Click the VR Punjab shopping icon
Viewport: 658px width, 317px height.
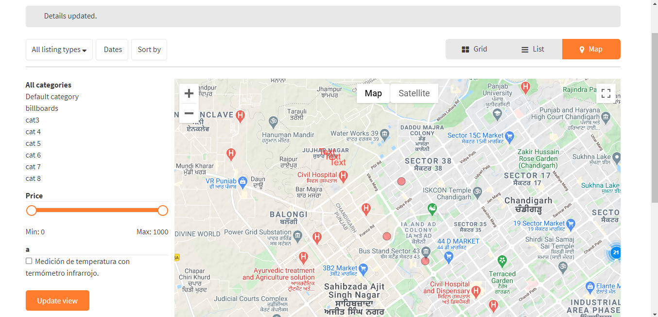click(242, 181)
